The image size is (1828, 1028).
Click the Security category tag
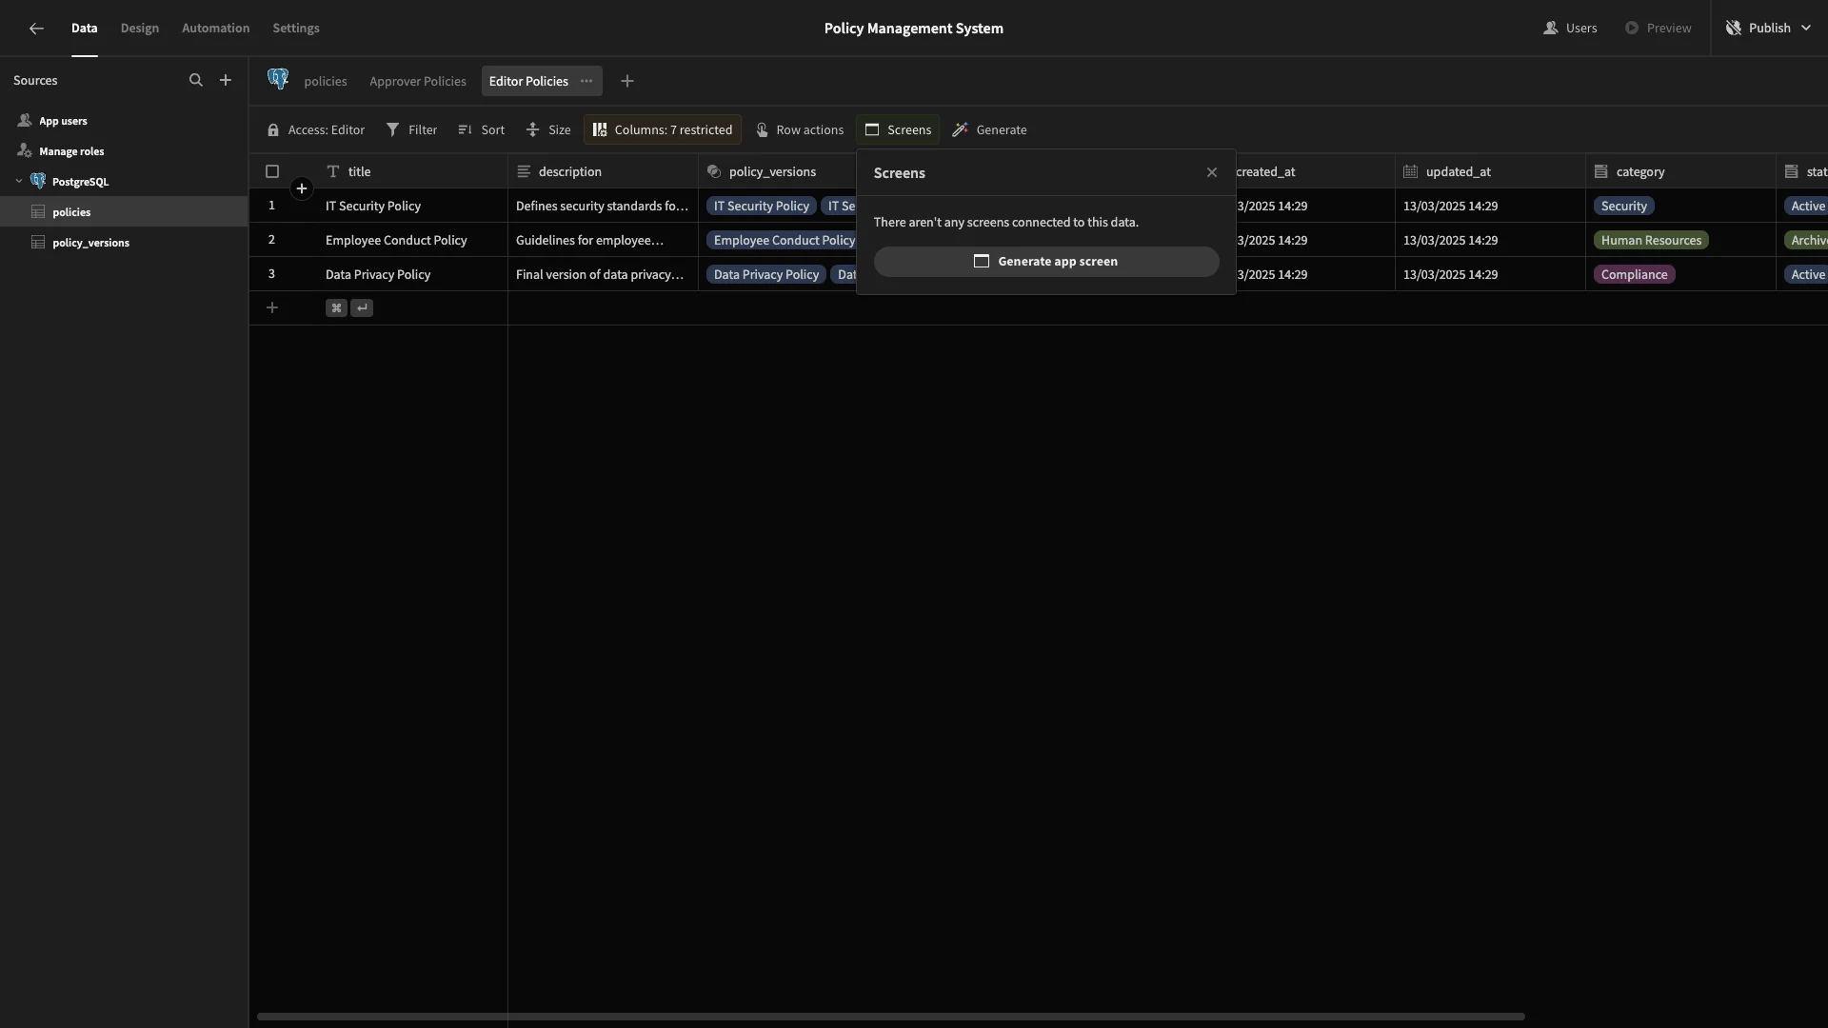(1623, 206)
